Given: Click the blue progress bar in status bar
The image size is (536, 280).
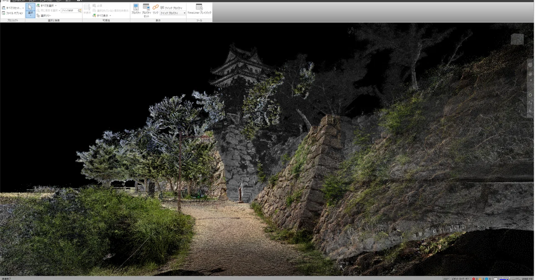Looking at the screenshot, I should coord(502,279).
